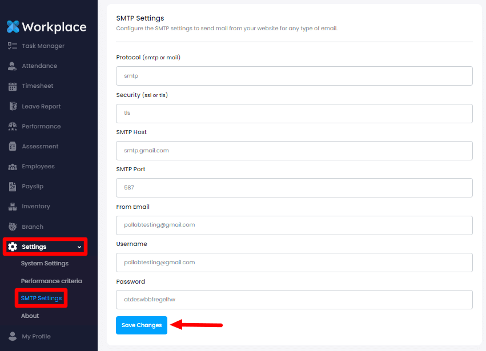Screen dimensions: 486x351
Task: Select the Password input field
Action: [x=294, y=300]
